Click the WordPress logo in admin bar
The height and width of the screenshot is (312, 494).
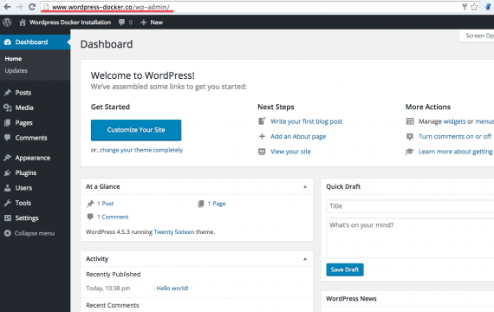7,22
